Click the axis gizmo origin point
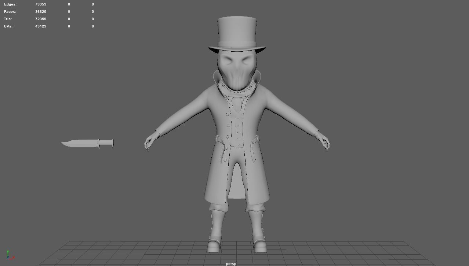This screenshot has width=469, height=266. point(8,258)
